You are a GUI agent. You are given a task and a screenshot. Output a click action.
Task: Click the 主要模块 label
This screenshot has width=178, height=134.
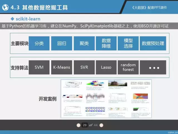(19, 44)
